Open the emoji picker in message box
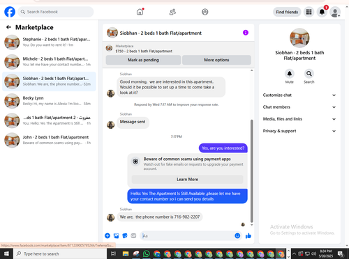Viewport: 349px width, 259px height. click(x=237, y=236)
